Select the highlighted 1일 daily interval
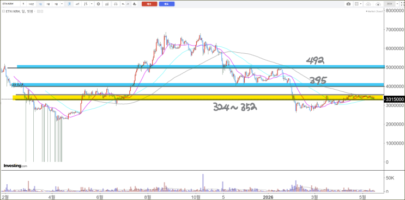The width and height of the screenshot is (405, 200). (x=40, y=4)
